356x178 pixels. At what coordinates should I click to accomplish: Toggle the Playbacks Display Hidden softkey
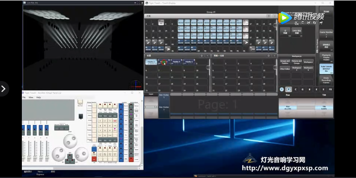pyautogui.click(x=326, y=57)
